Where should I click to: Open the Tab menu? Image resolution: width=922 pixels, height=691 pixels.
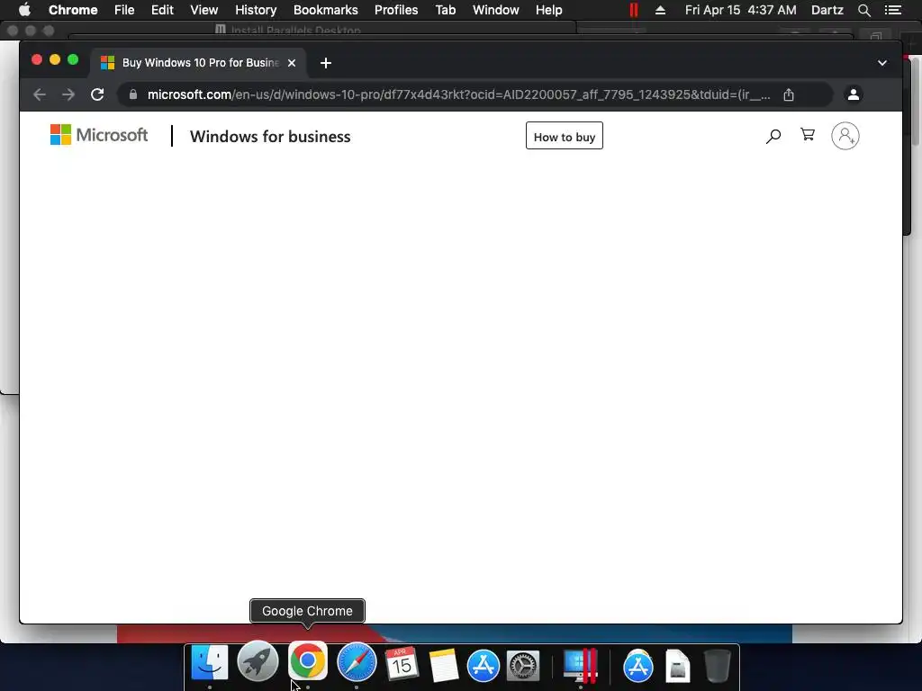click(x=445, y=10)
